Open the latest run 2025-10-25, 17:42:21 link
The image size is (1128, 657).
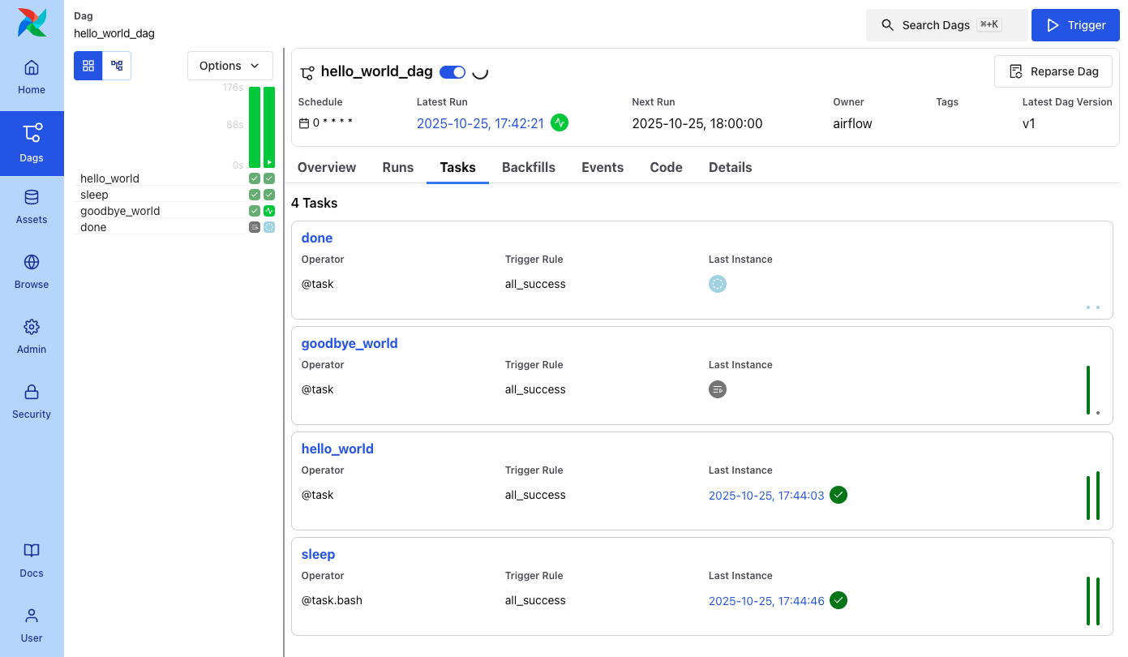point(480,124)
